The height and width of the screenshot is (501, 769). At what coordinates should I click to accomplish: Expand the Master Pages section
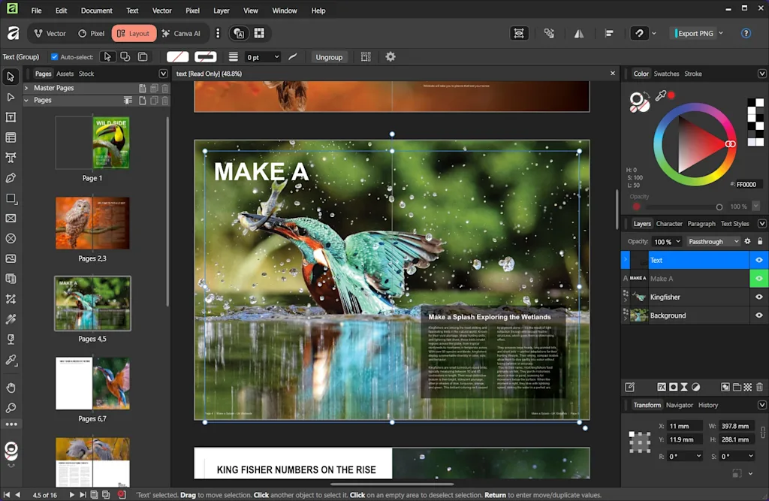[x=26, y=88]
